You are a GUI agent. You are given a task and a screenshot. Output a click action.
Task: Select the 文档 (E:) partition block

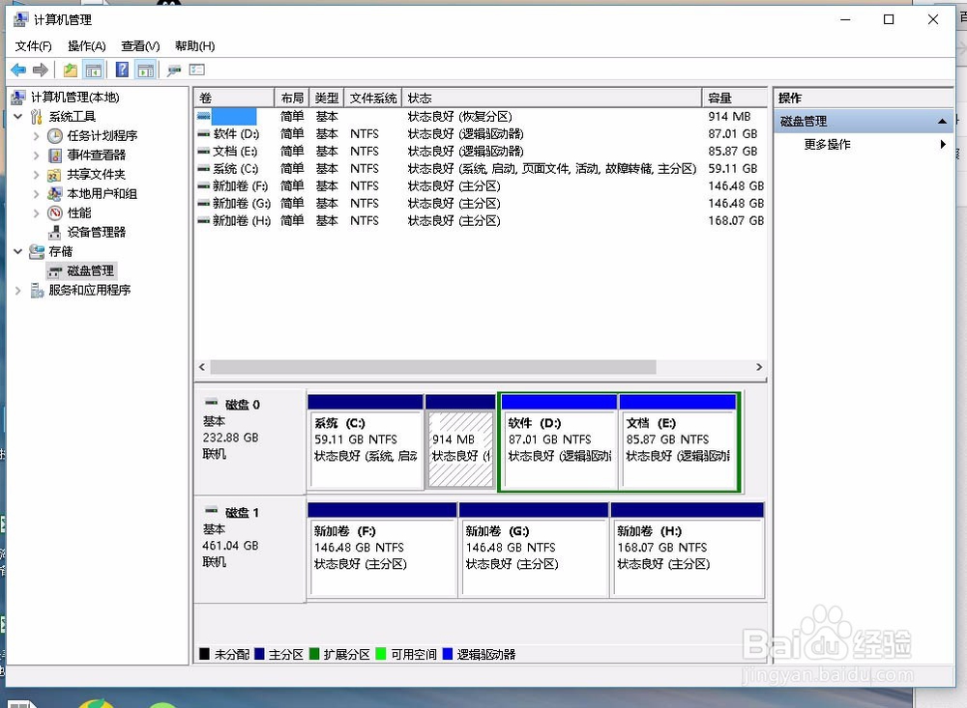(678, 441)
